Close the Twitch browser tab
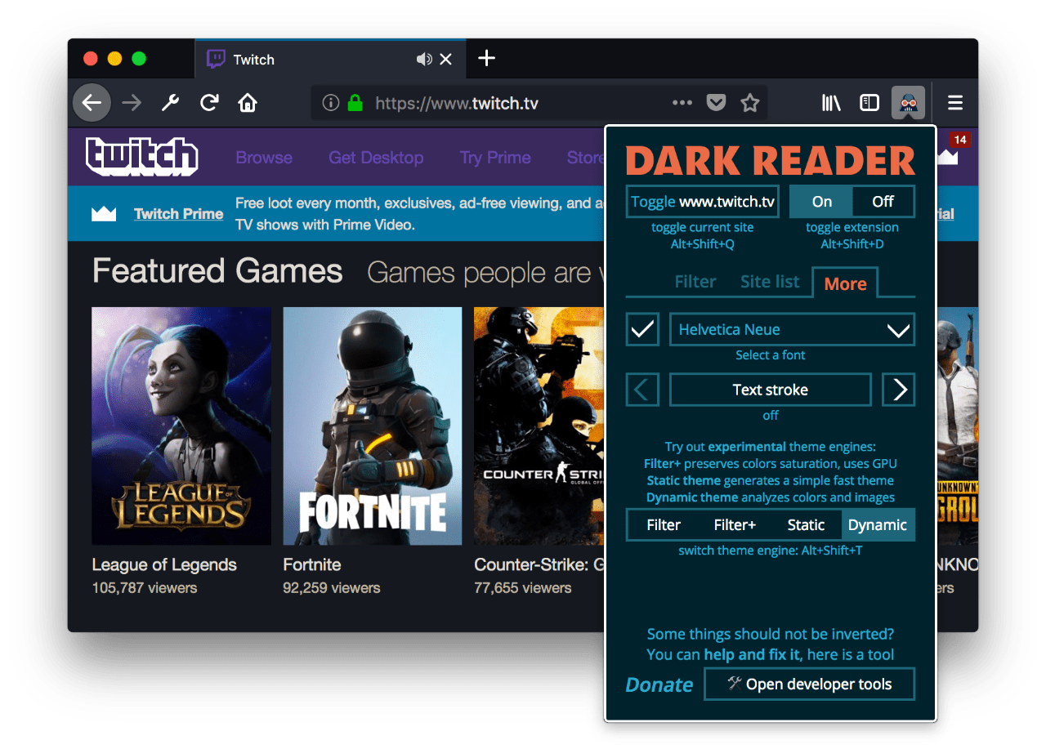1046x749 pixels. point(446,59)
